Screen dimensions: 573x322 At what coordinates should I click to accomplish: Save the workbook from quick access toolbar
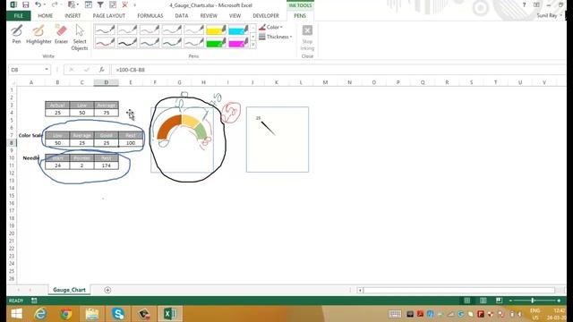click(x=26, y=4)
